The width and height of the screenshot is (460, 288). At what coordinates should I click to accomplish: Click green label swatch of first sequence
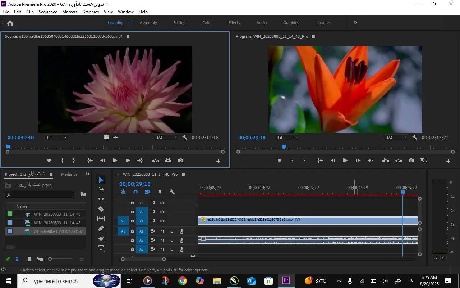(x=10, y=214)
